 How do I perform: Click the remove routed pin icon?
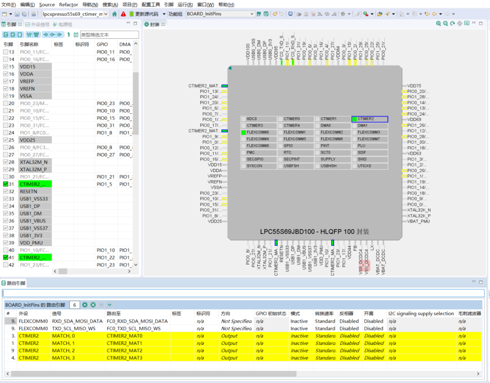(x=93, y=305)
